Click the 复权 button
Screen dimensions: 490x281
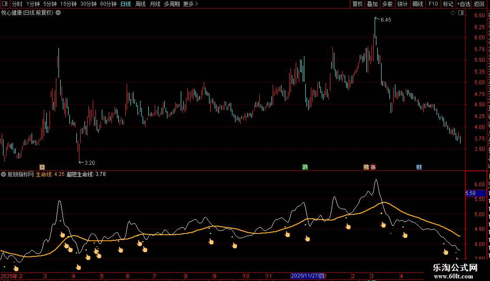357,4
